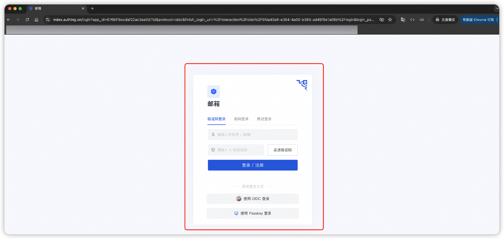Expand the tab search dropdown
Viewport: 504px width, 239px height.
point(497,8)
